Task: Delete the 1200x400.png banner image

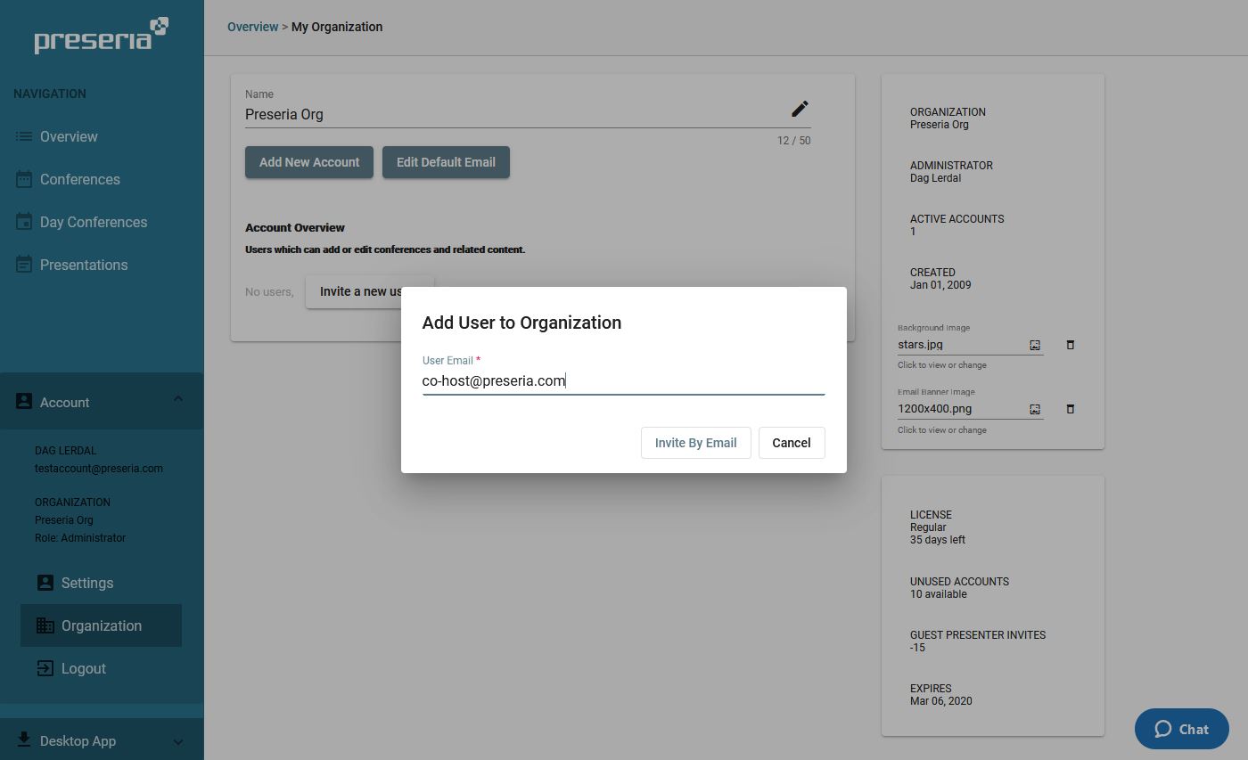Action: click(1071, 409)
